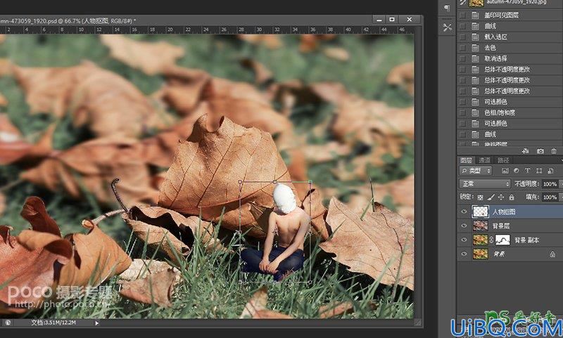Set history brush source at 取消选择
563x338 pixels.
pyautogui.click(x=462, y=58)
